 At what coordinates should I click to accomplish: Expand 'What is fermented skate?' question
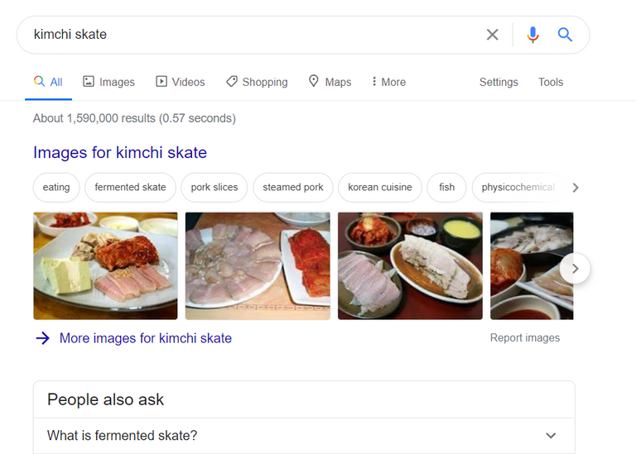tap(304, 435)
